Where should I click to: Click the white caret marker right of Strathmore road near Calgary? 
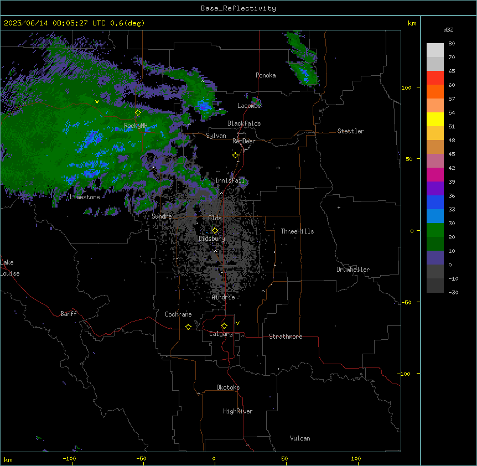pos(243,335)
